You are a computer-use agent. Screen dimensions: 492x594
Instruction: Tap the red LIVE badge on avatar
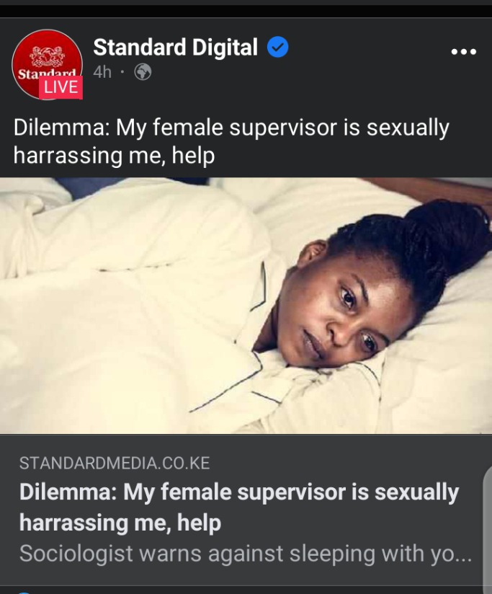[61, 87]
